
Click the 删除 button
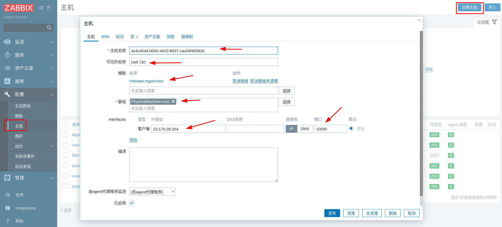click(393, 213)
